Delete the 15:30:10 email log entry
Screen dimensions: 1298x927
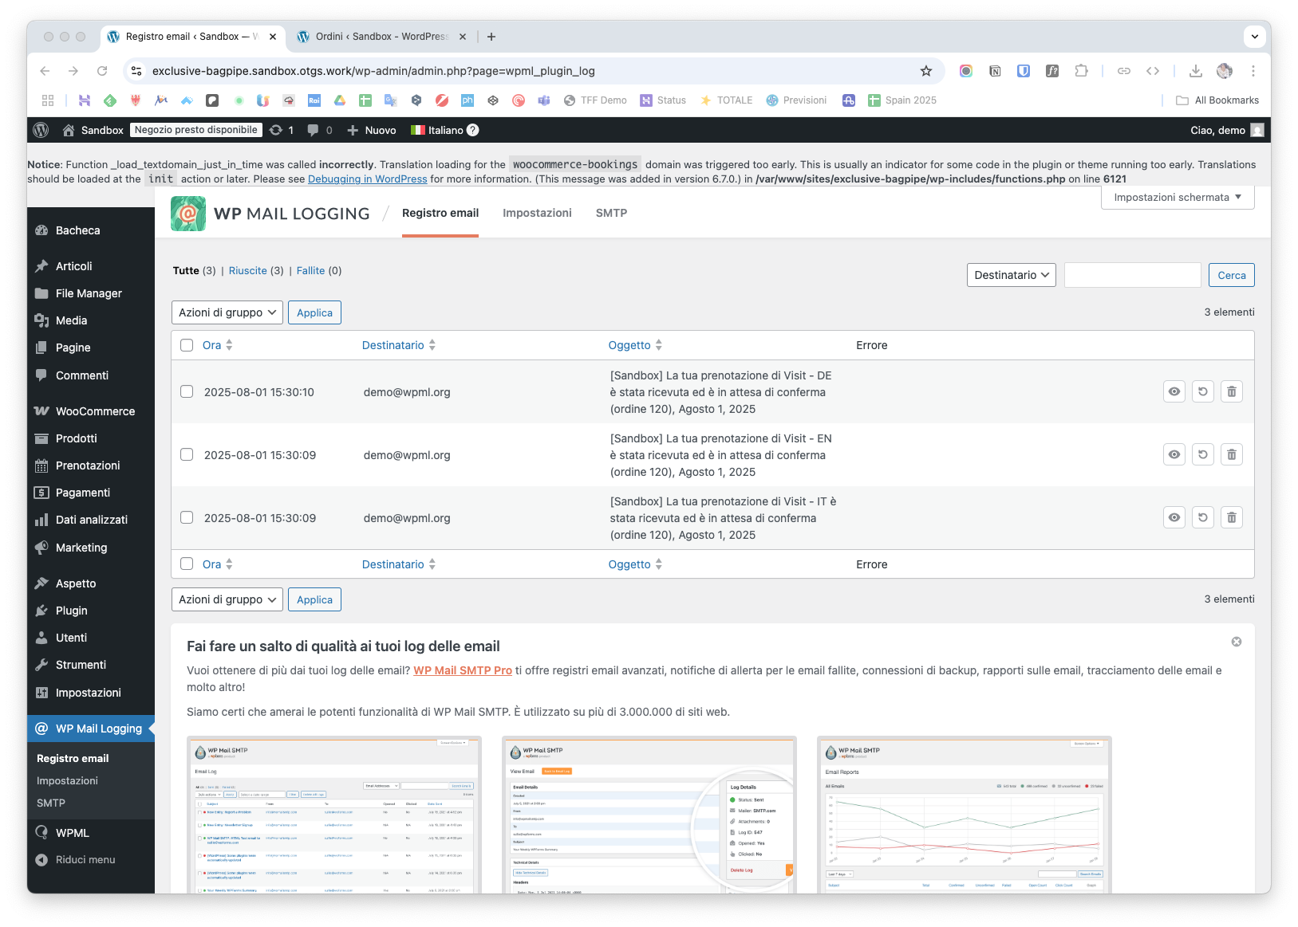click(x=1232, y=391)
